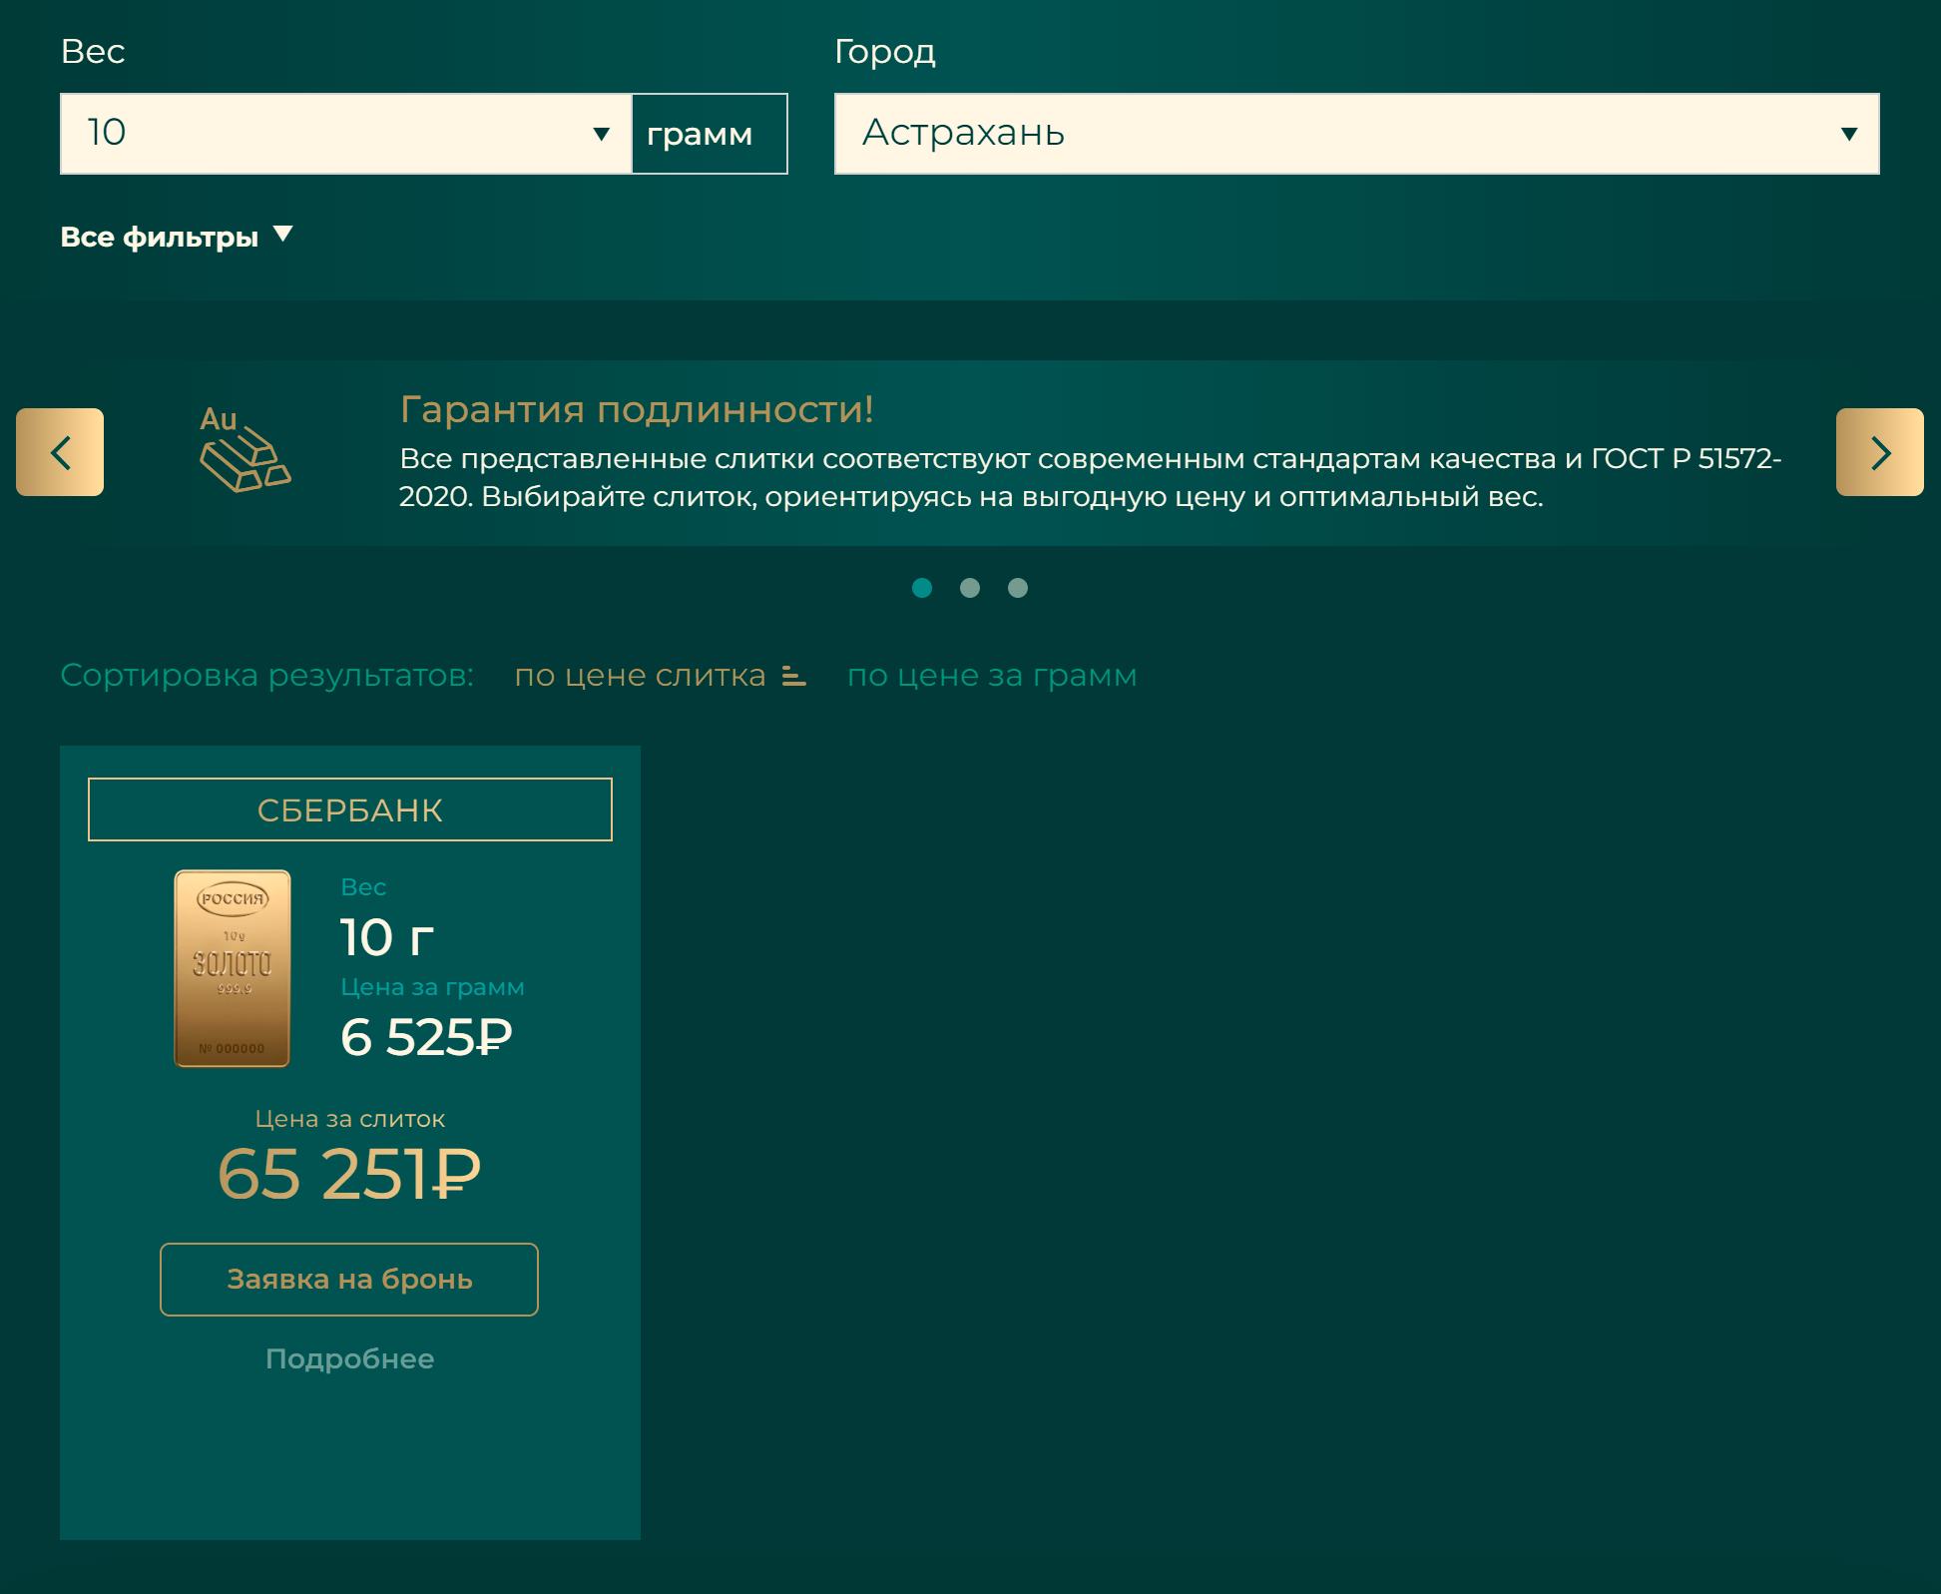The width and height of the screenshot is (1941, 1594).
Task: Click Заявка на бронь button
Action: click(349, 1280)
